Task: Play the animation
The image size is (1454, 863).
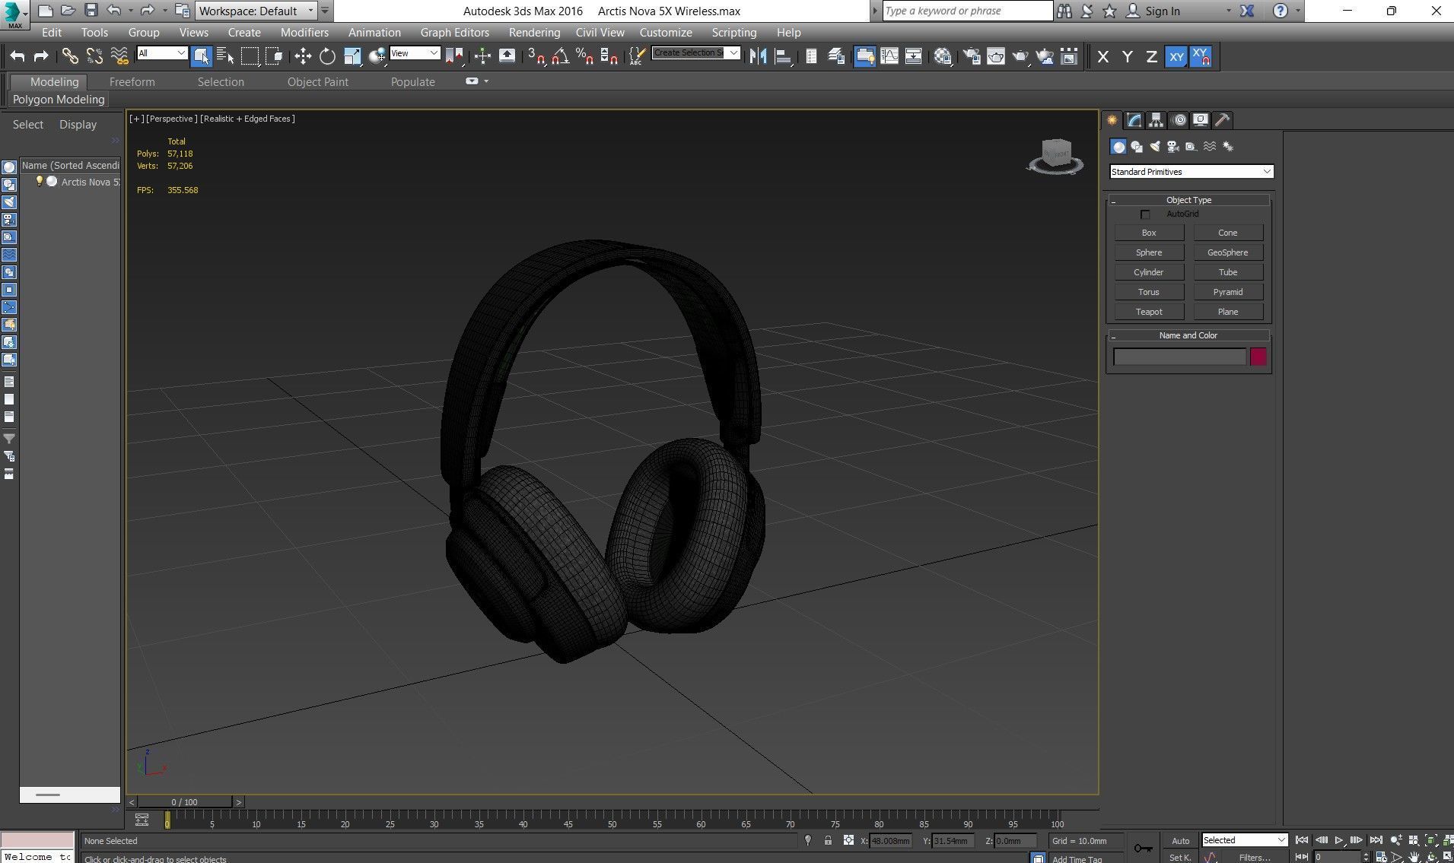Action: (x=1339, y=840)
